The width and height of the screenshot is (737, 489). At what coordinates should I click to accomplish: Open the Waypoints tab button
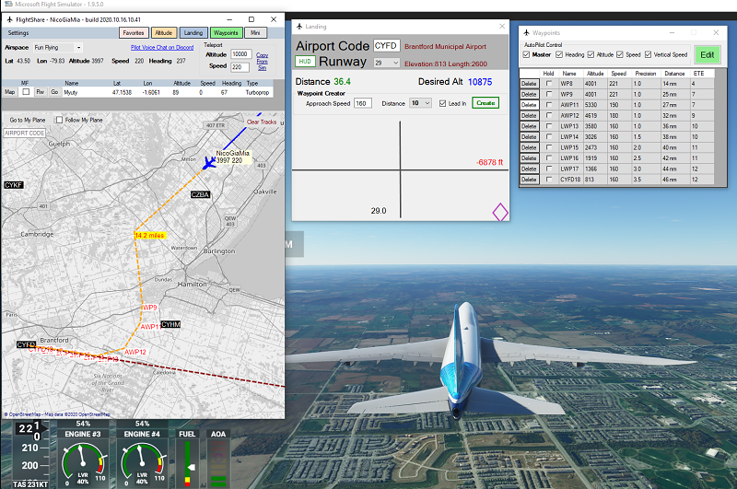coord(226,33)
